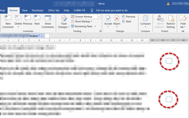Select the .docx document tab
The image size is (189, 118).
pos(22,36)
